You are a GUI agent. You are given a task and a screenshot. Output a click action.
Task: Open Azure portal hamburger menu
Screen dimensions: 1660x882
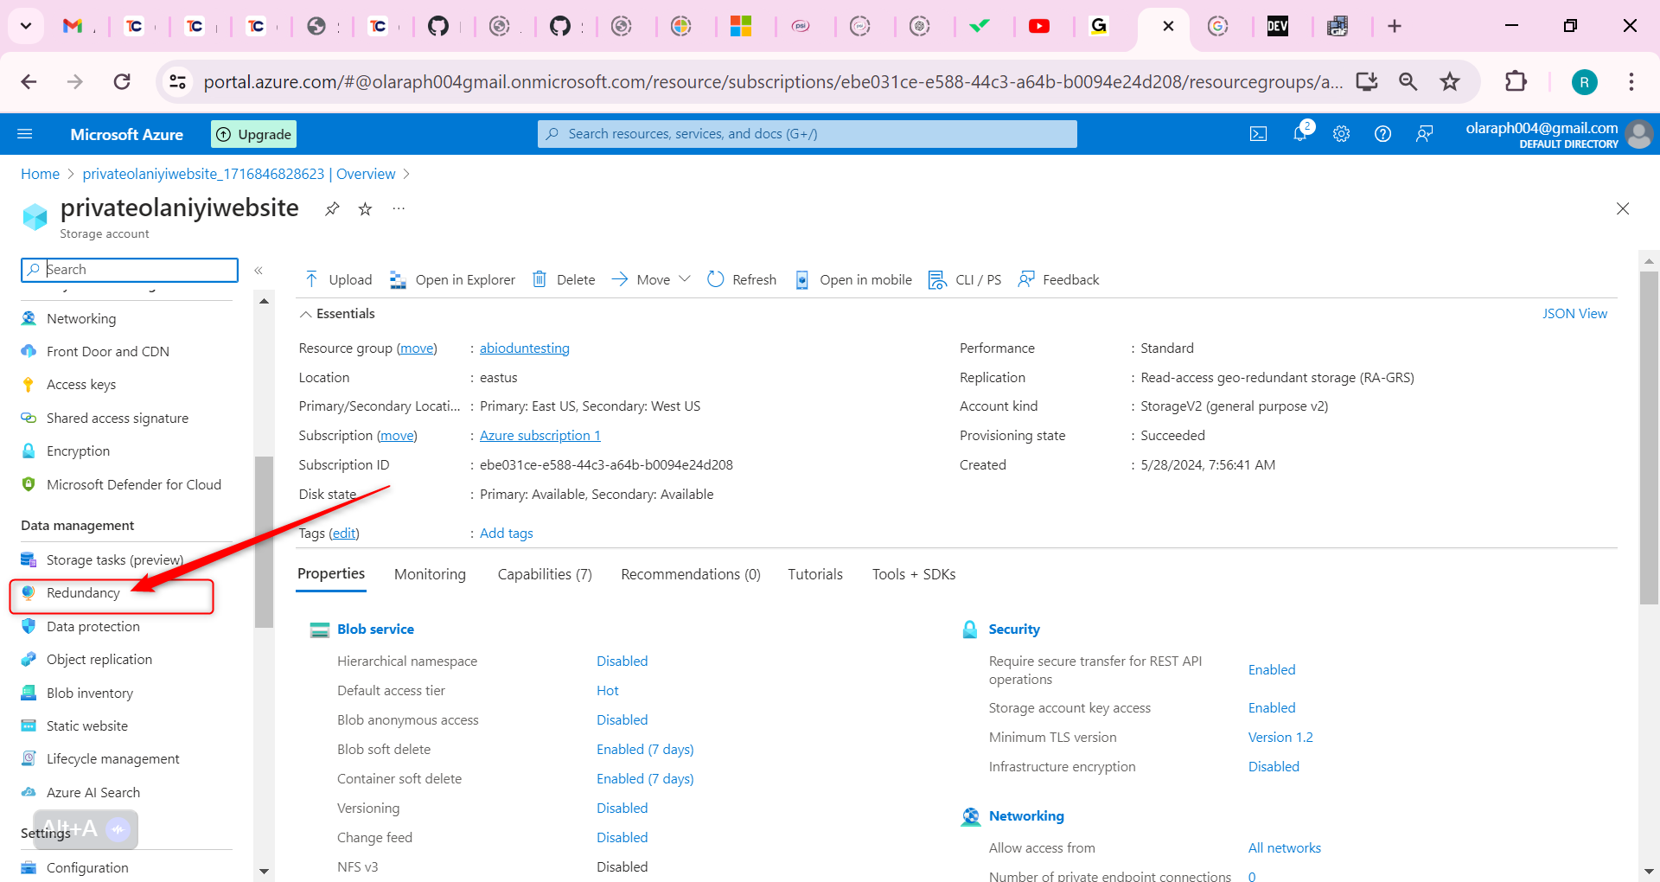(25, 134)
